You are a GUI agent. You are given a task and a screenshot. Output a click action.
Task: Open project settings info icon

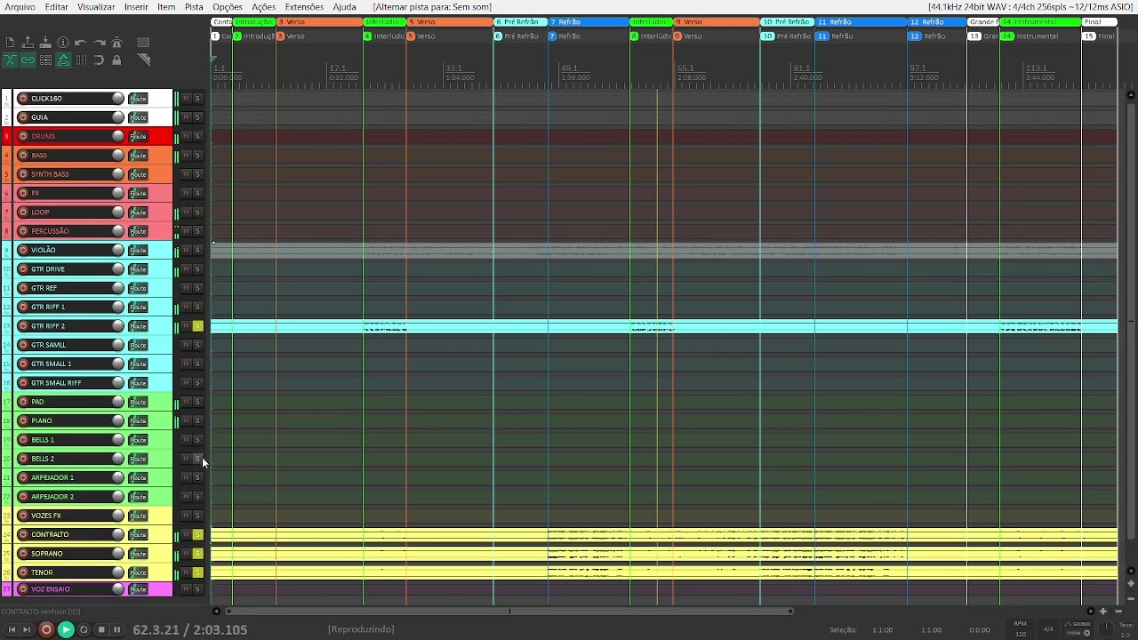pos(63,42)
